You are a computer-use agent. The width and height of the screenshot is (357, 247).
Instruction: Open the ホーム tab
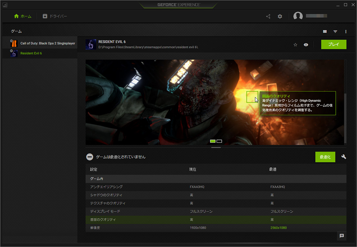coord(23,16)
